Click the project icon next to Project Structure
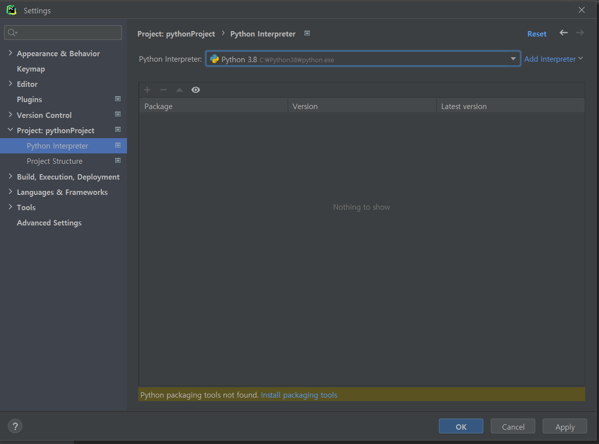This screenshot has width=599, height=444. [x=118, y=160]
